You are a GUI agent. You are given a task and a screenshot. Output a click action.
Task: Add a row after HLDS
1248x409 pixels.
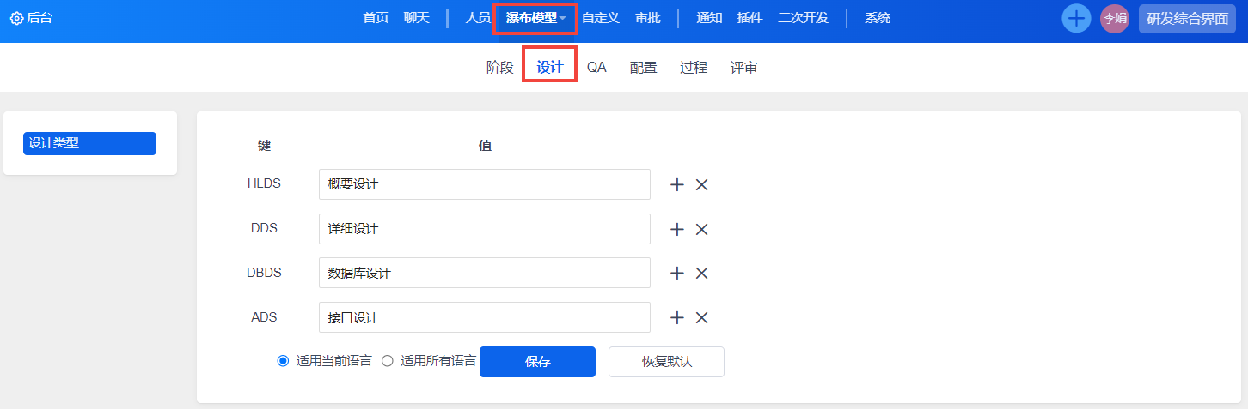pos(677,184)
